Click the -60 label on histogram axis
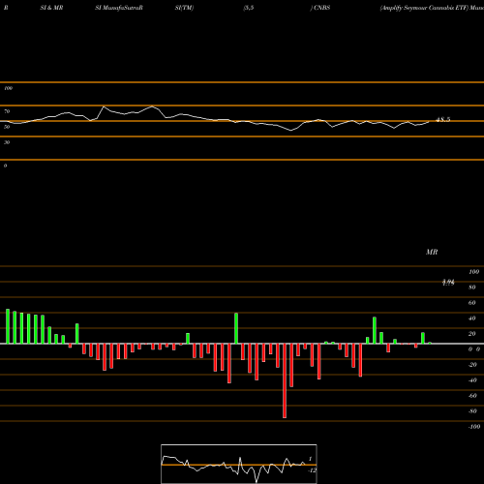Viewport: 484px width, 484px height. (472, 396)
